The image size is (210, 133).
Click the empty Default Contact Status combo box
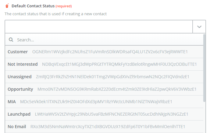(99, 26)
